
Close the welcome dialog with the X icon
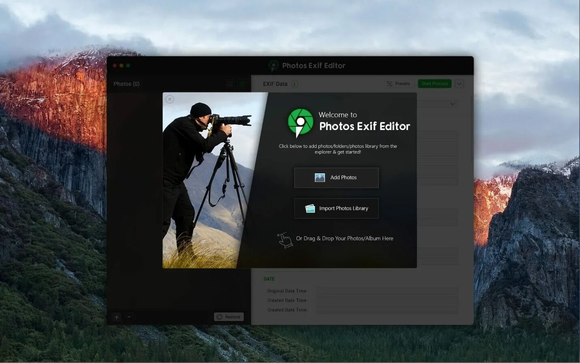tap(170, 99)
